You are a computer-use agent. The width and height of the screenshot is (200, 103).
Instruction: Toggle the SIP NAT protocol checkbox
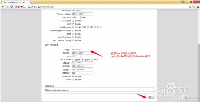[73, 27]
